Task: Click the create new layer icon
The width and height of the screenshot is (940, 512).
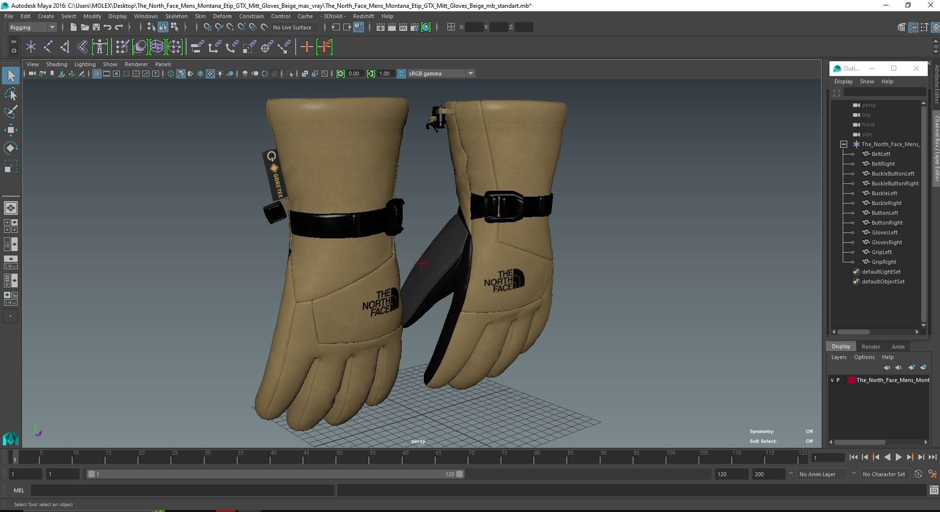Action: coord(912,367)
